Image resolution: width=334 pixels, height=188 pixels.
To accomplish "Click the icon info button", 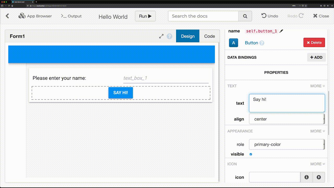I will [x=307, y=177].
